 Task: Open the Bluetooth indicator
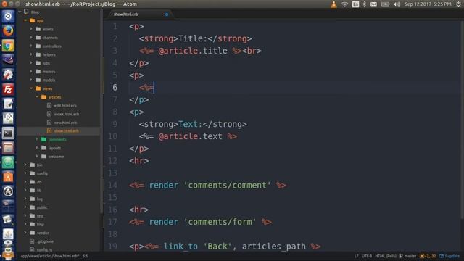pyautogui.click(x=365, y=4)
